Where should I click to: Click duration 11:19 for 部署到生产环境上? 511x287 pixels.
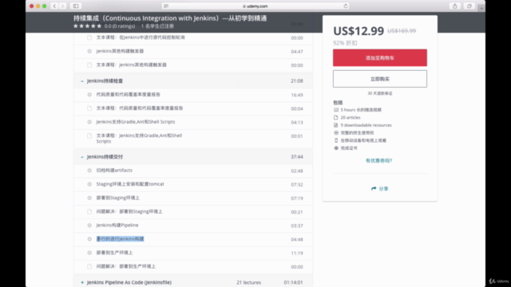(x=296, y=253)
